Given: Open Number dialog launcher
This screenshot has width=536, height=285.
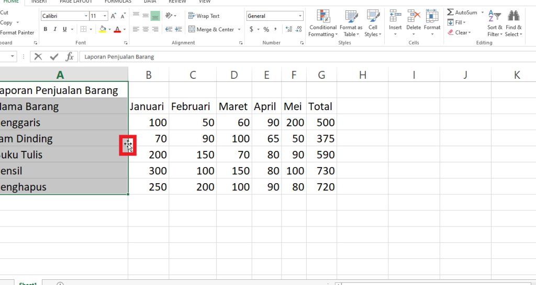Looking at the screenshot, I should 302,43.
